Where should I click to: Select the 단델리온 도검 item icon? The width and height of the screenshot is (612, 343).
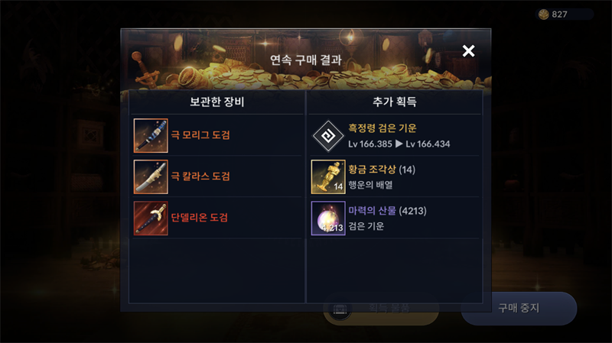click(151, 218)
